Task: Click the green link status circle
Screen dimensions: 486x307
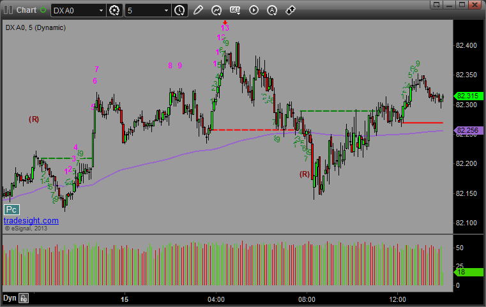Action: tap(43, 10)
